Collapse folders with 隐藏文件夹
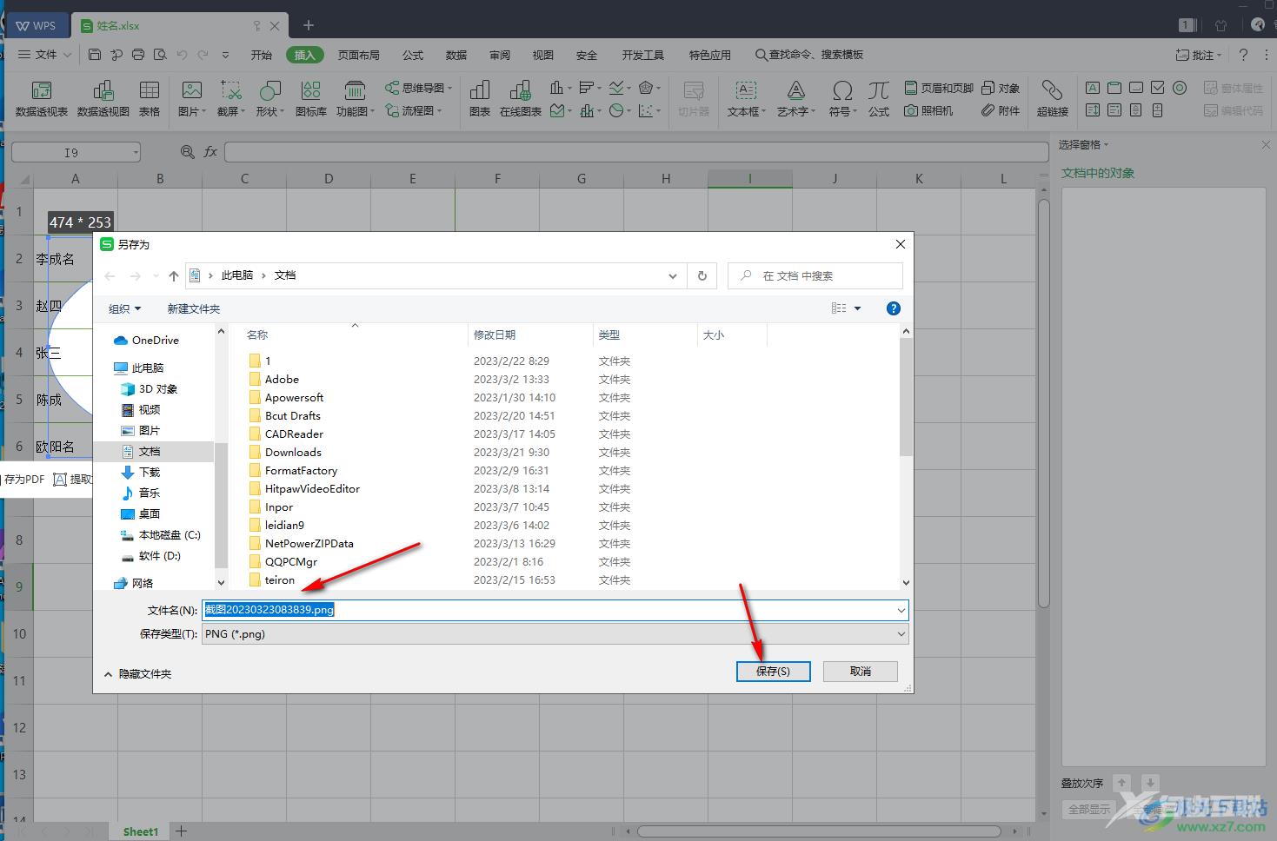The height and width of the screenshot is (841, 1277). tap(137, 673)
